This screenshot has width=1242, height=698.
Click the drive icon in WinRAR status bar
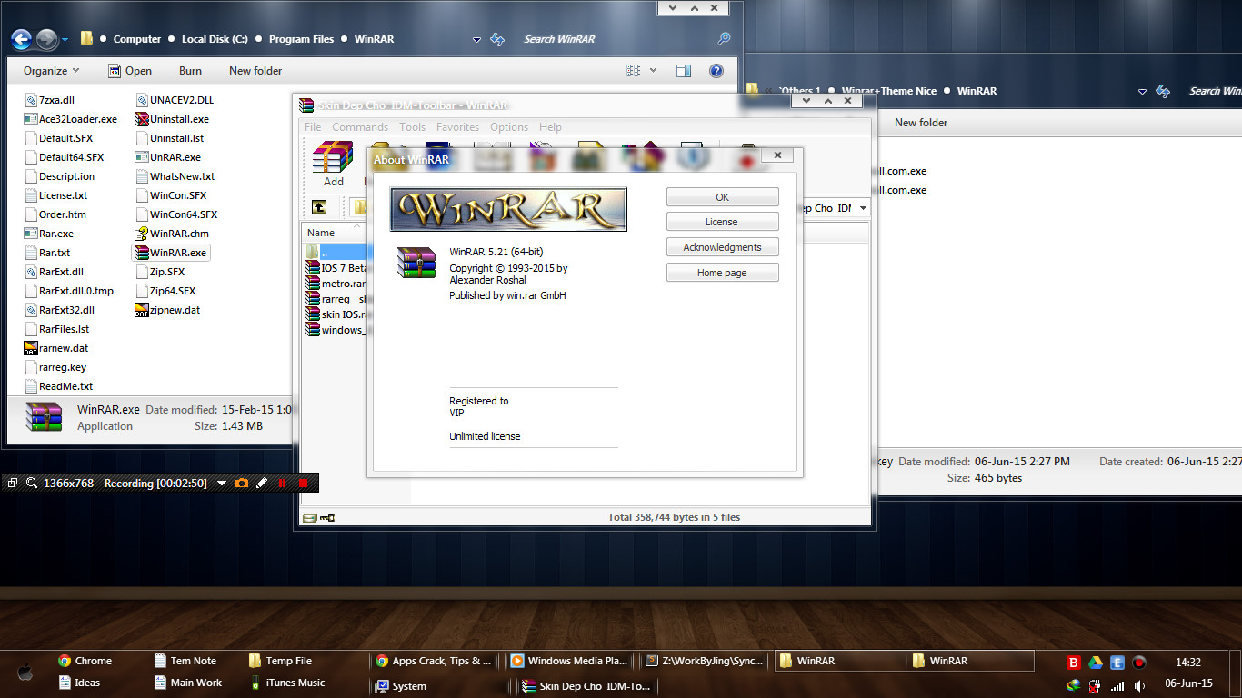310,517
